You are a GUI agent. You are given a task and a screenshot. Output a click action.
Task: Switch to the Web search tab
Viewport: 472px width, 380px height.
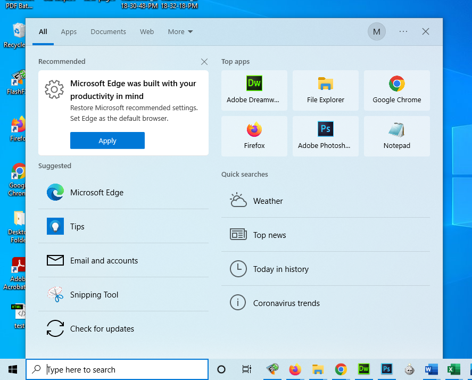click(x=147, y=31)
